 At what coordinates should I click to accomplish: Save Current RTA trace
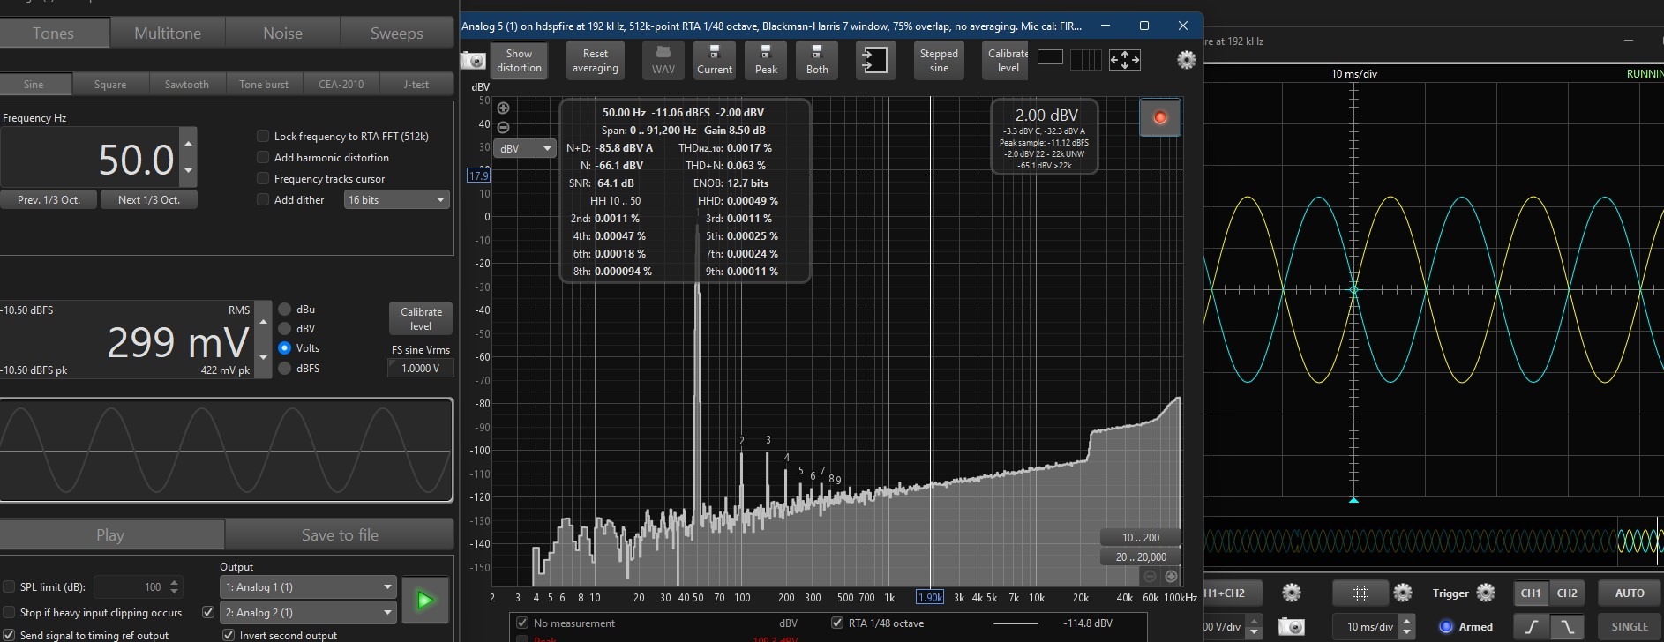[x=715, y=60]
